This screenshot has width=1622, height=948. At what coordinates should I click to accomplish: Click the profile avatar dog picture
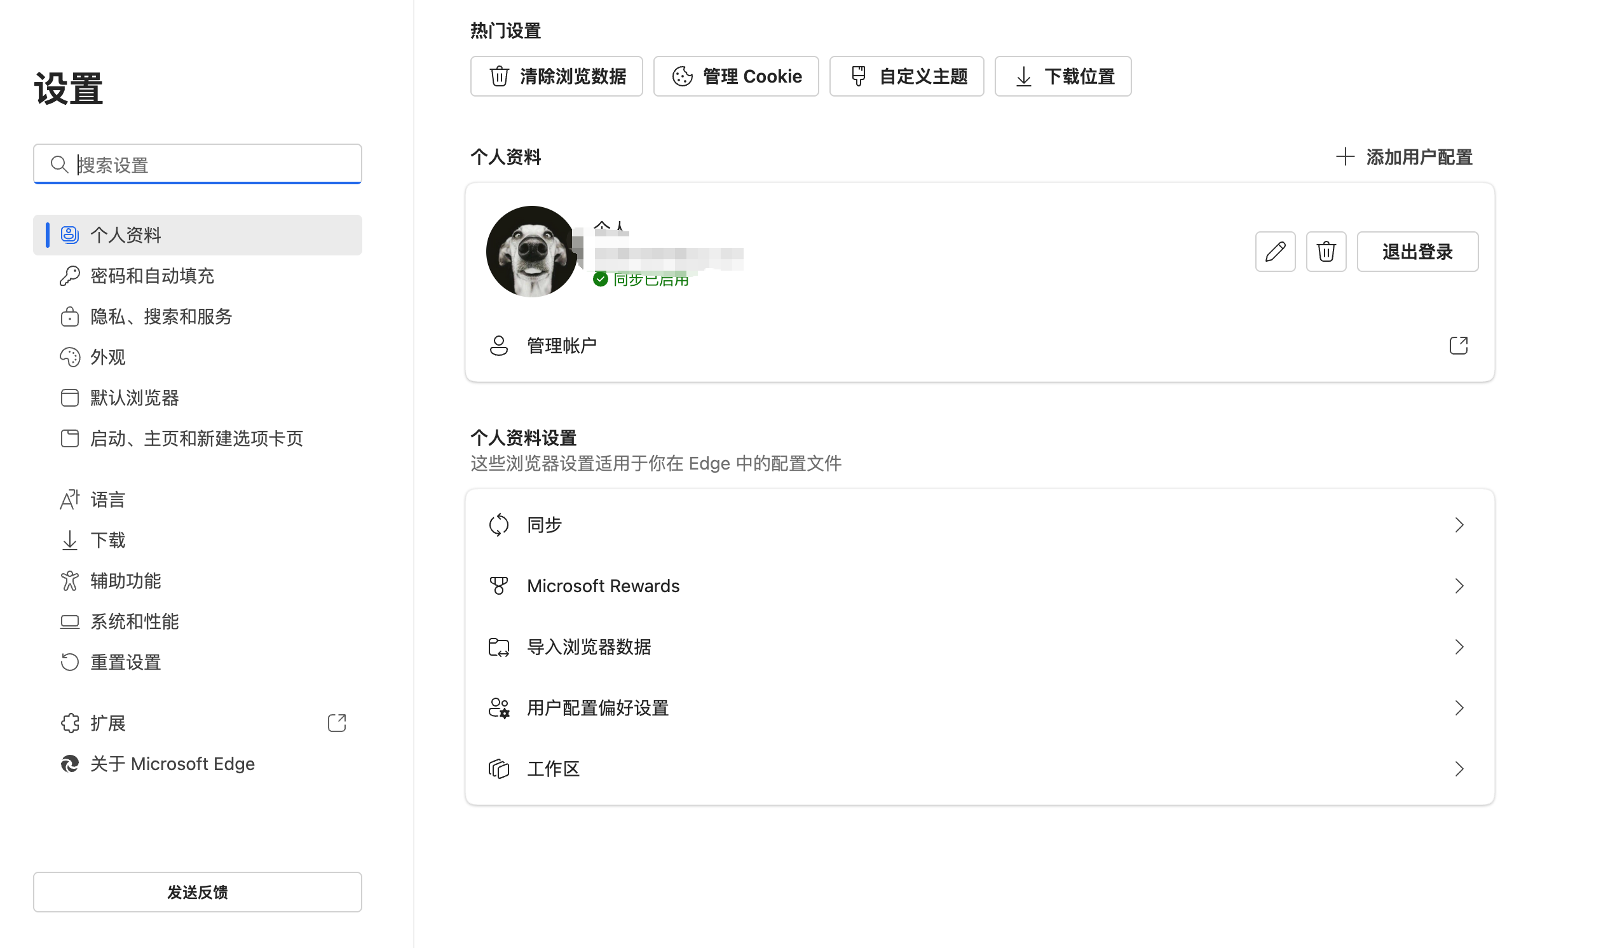[x=531, y=252]
